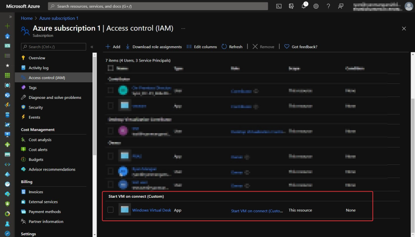The height and width of the screenshot is (237, 415).
Task: Focus the resource menu Search (Ctrl+/) box
Action: (54, 47)
